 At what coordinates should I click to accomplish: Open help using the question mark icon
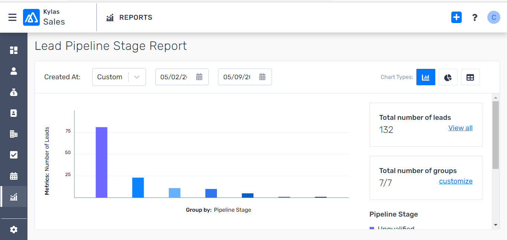[475, 17]
